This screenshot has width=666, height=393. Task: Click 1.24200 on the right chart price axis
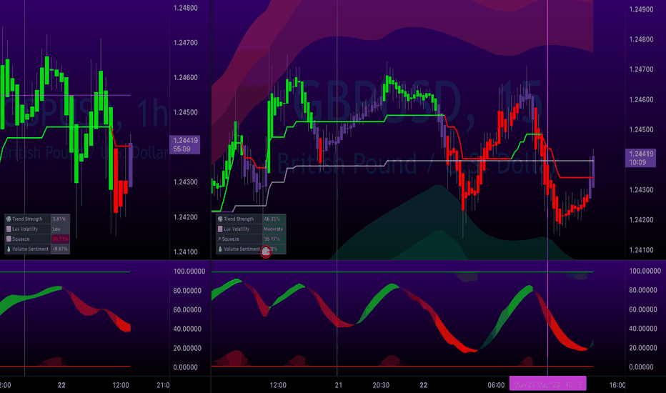tap(642, 219)
